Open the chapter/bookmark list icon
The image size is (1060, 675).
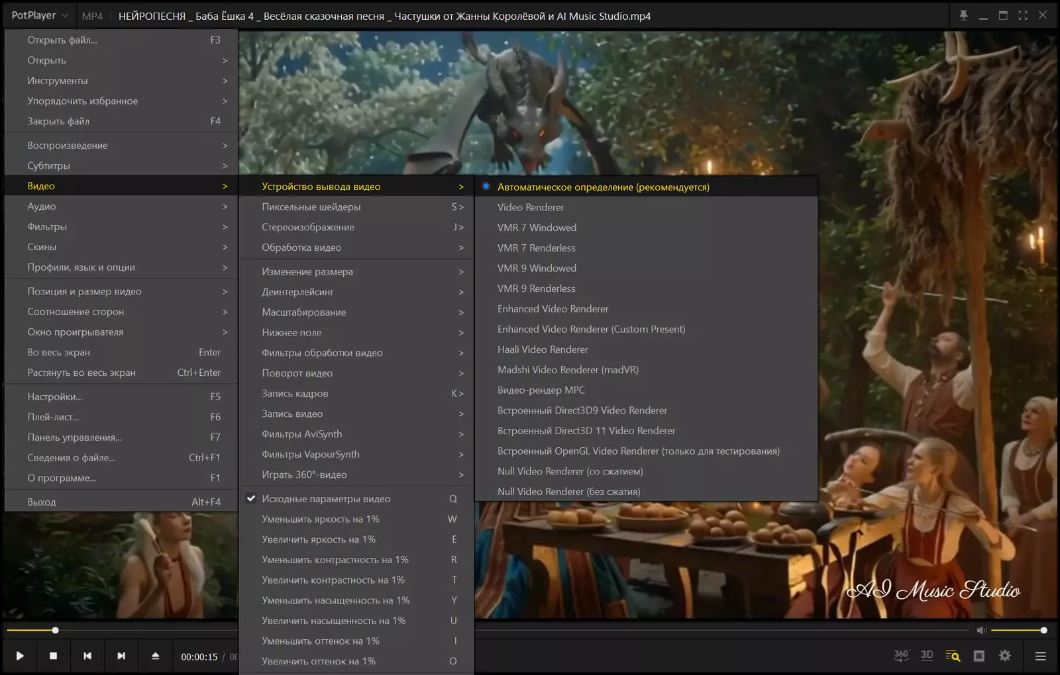(x=979, y=656)
